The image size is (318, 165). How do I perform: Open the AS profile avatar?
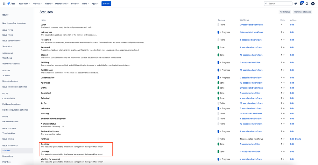[x=313, y=4]
